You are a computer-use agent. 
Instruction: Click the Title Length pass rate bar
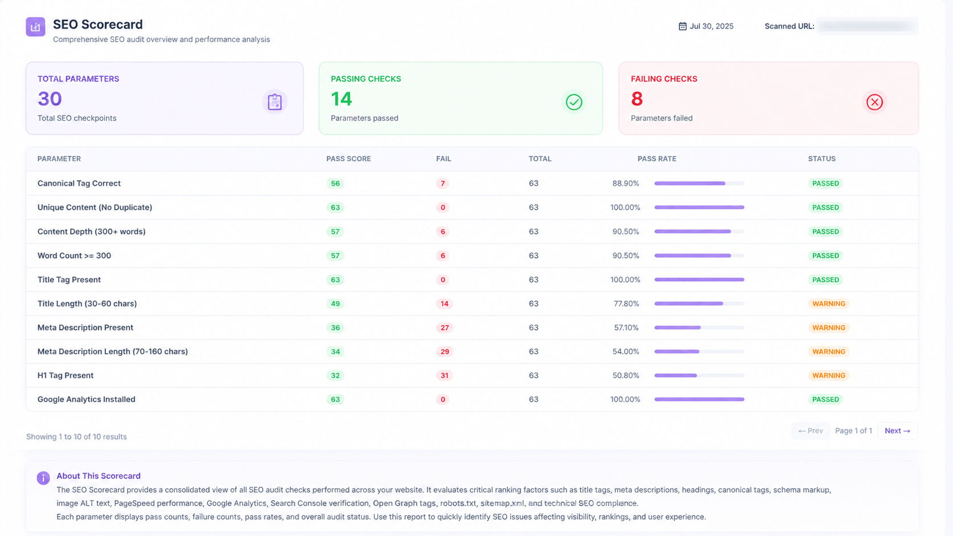point(699,304)
